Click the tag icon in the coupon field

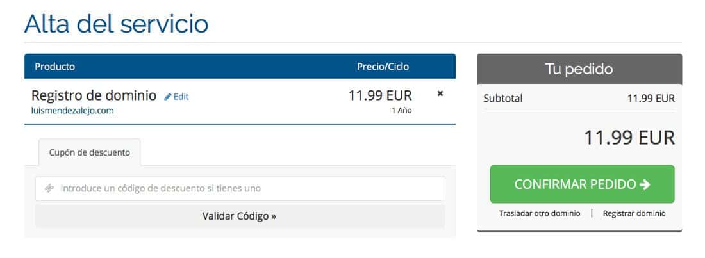point(49,188)
